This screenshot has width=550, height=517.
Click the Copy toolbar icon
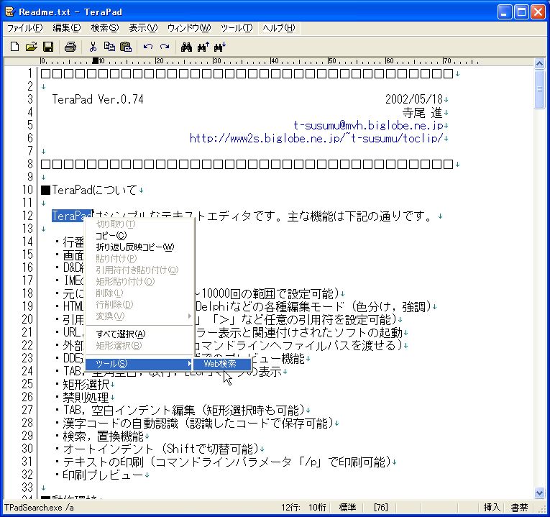pyautogui.click(x=109, y=46)
